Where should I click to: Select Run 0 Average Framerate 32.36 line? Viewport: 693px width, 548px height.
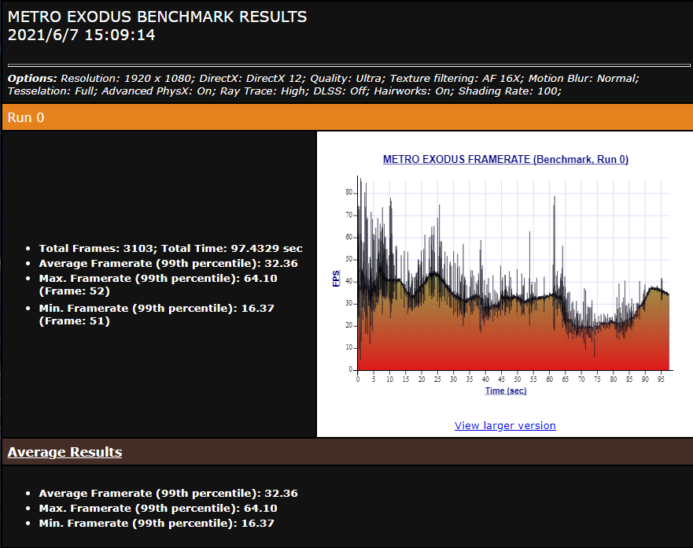click(x=157, y=264)
